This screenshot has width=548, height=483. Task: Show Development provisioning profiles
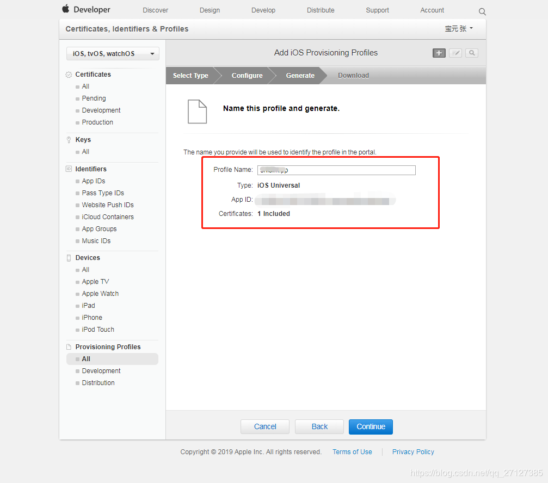101,371
